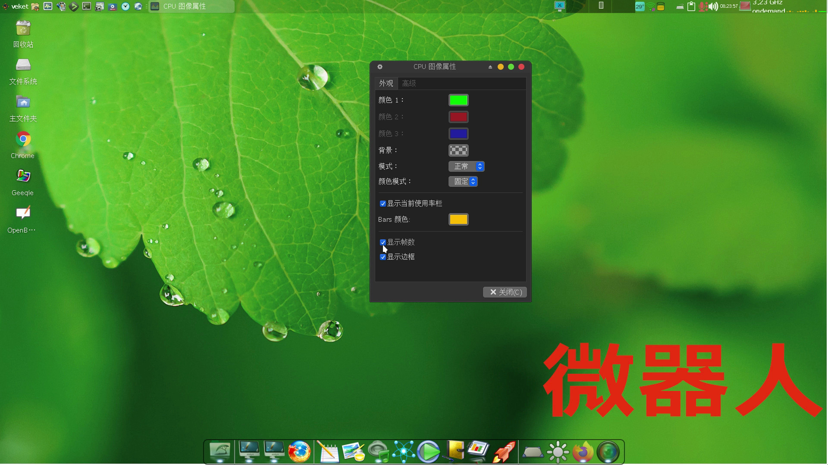
Task: Expand the 模式 dropdown showing 正常
Action: point(467,166)
